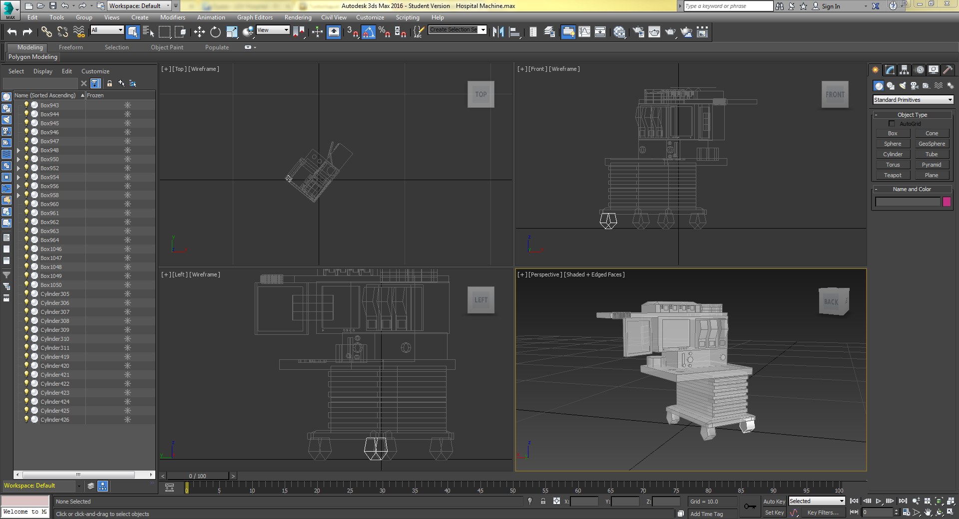
Task: Open the Rendering menu
Action: pyautogui.click(x=298, y=17)
